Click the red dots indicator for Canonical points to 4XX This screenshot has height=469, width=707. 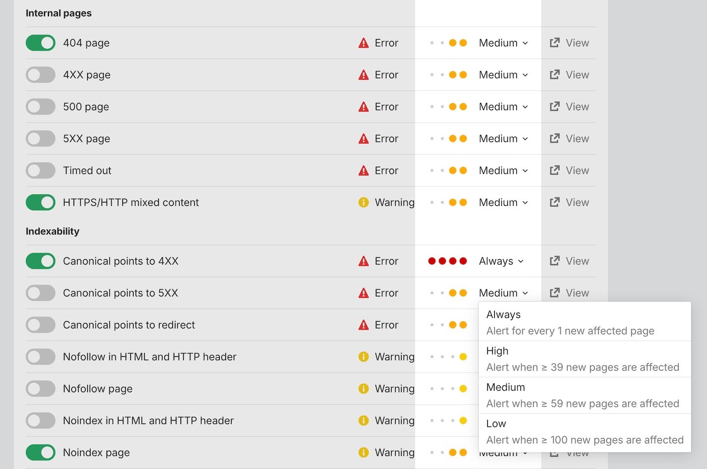(x=447, y=261)
